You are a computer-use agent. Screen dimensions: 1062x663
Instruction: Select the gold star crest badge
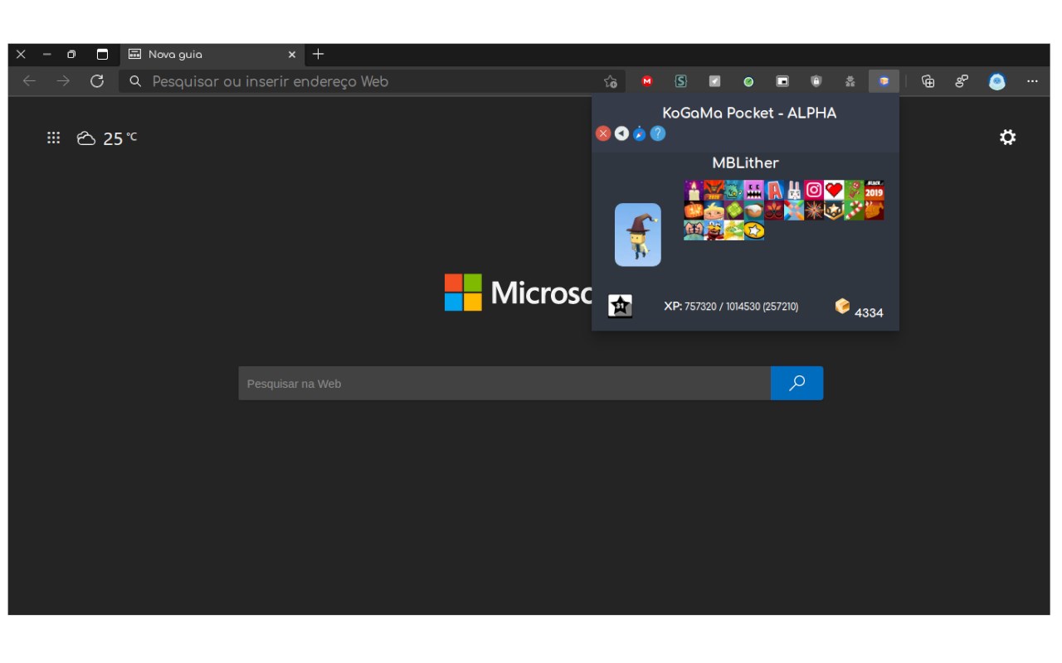[835, 210]
